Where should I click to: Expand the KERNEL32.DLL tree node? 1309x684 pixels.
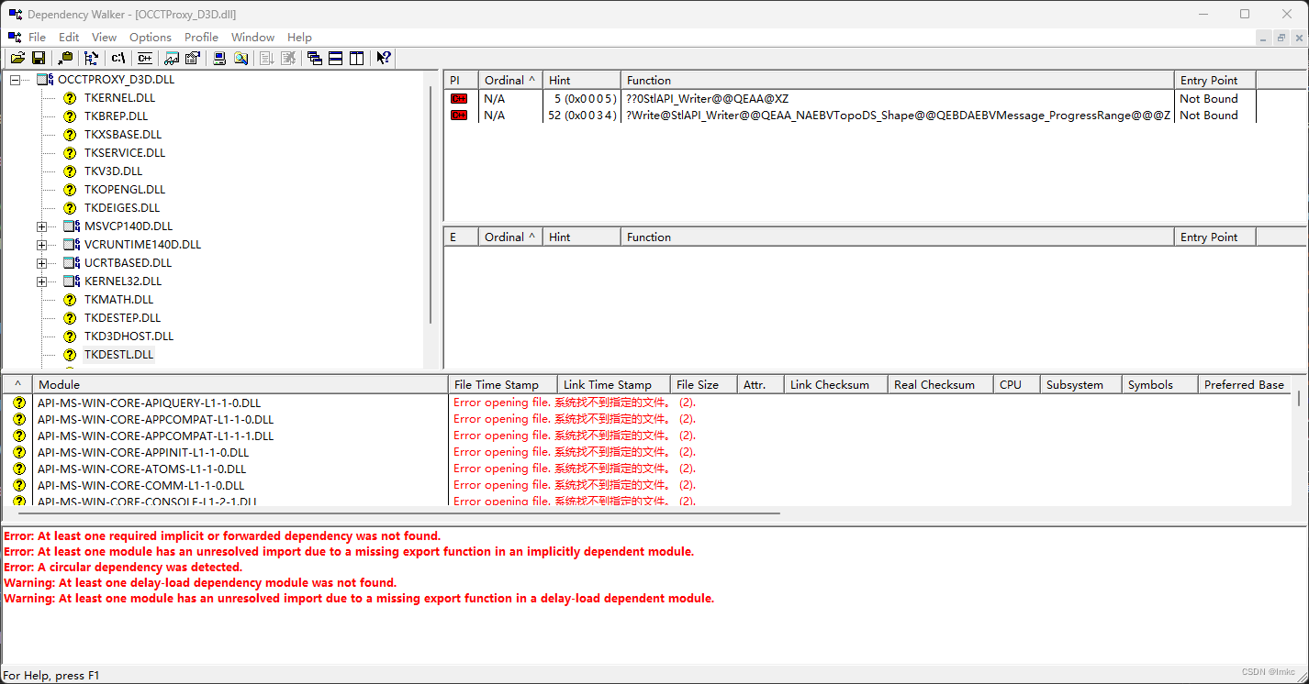(x=41, y=281)
